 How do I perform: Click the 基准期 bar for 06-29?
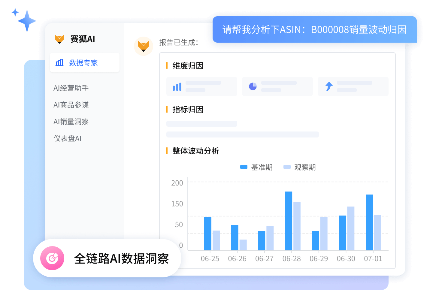tap(316, 241)
